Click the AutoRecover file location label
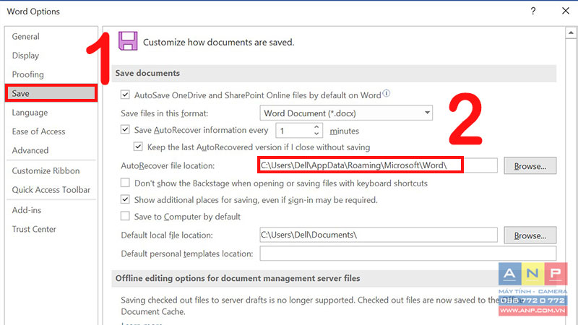This screenshot has height=325, width=578. coord(168,166)
